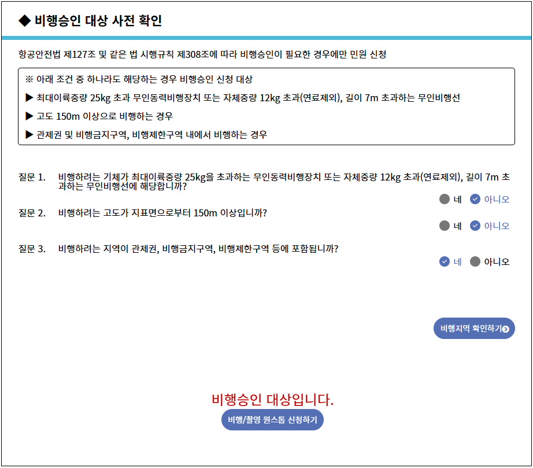Click question text 비행하려는 지역이 관제권, 비행금지구역

[198, 249]
